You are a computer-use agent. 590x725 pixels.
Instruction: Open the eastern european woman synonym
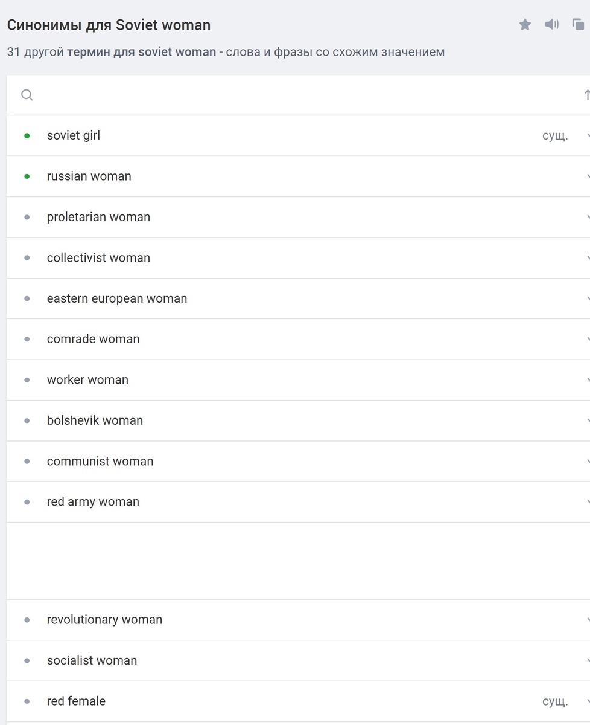coord(117,298)
